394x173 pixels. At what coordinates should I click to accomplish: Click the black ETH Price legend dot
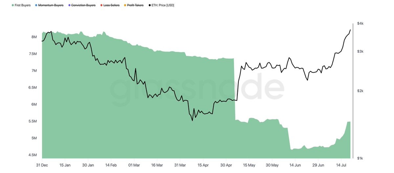149,5
